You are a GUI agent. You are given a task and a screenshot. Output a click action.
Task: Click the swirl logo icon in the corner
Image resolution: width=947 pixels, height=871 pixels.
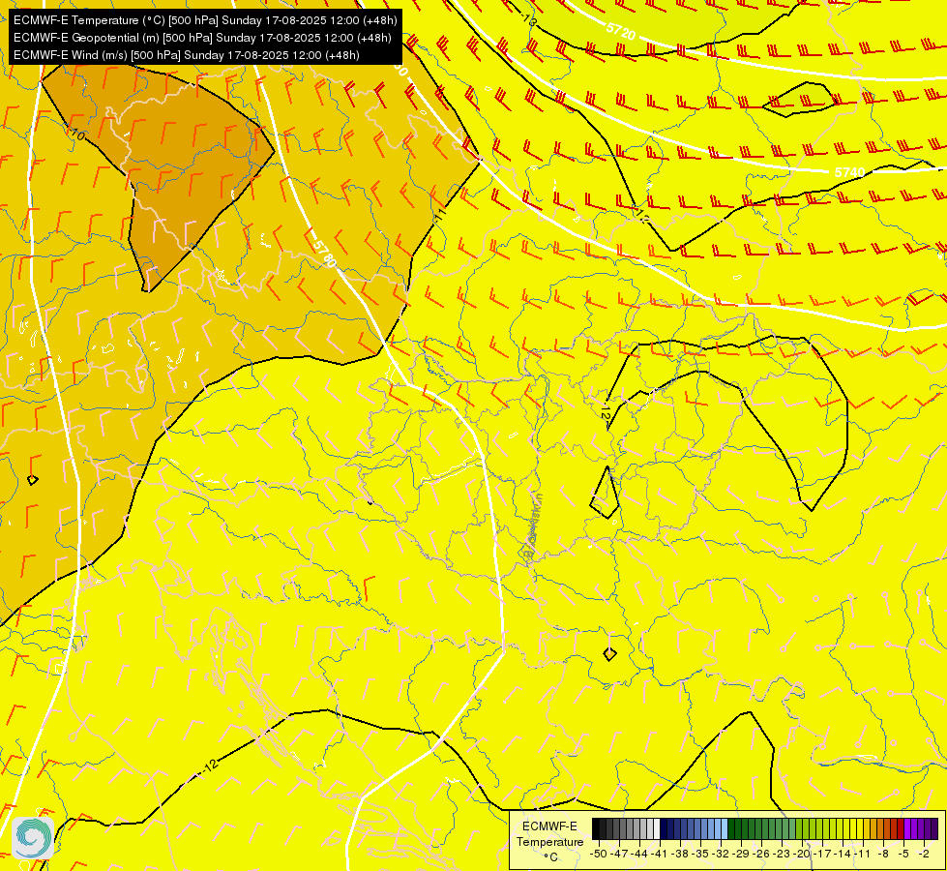point(33,838)
